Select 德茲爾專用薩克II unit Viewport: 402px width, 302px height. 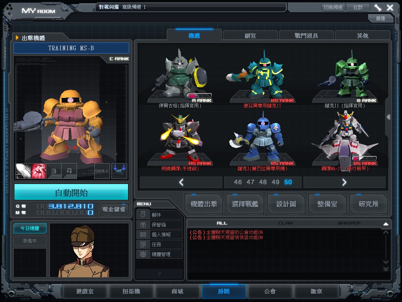262,77
